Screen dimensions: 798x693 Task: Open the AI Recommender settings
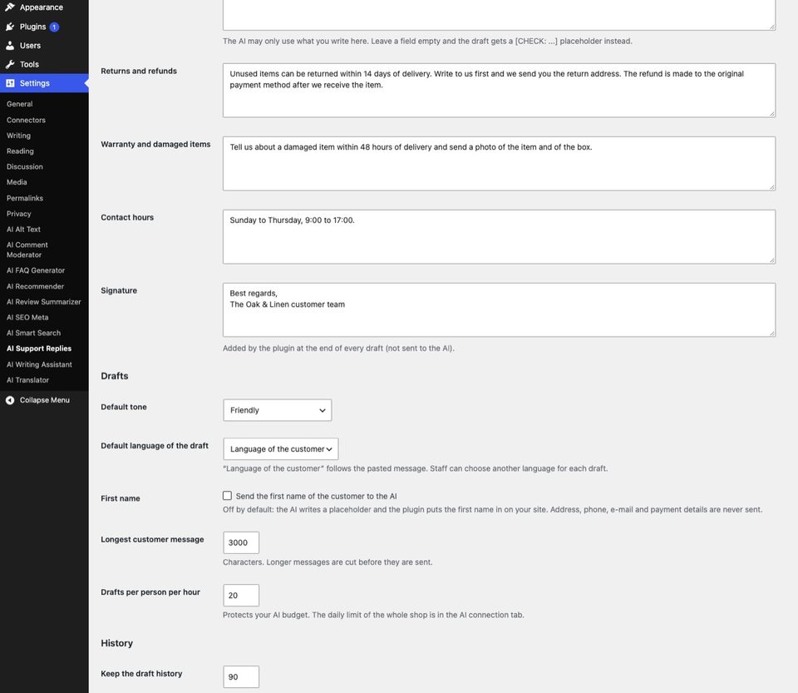click(35, 286)
